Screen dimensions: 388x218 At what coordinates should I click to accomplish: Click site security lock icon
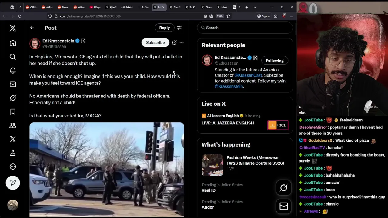[56, 16]
